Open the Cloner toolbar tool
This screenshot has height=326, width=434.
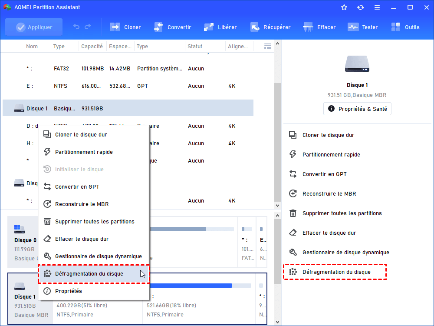pos(125,27)
